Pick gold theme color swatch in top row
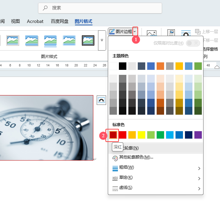 [179, 66]
